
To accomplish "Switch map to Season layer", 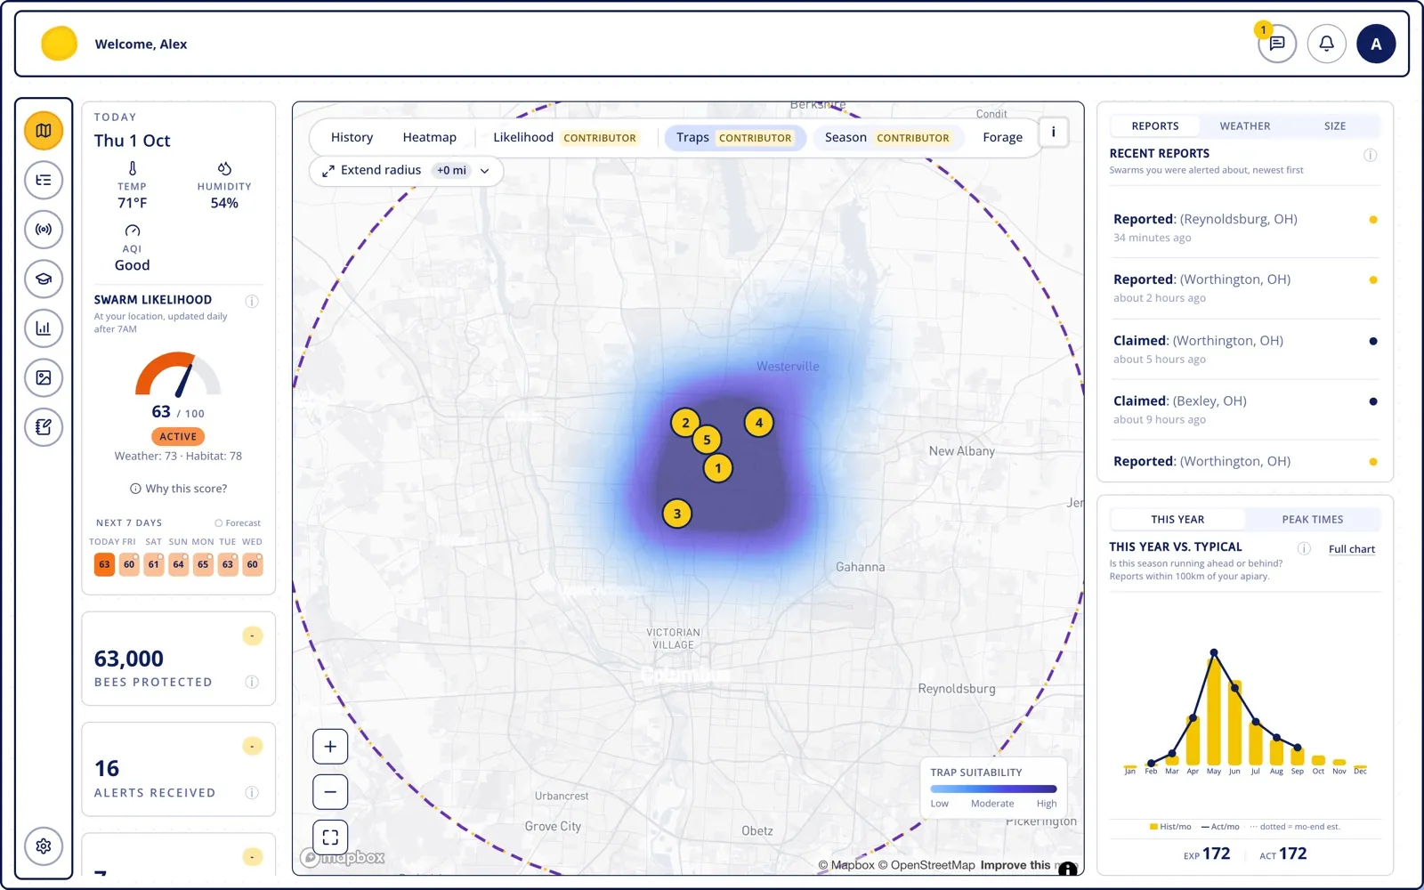I will tap(887, 137).
